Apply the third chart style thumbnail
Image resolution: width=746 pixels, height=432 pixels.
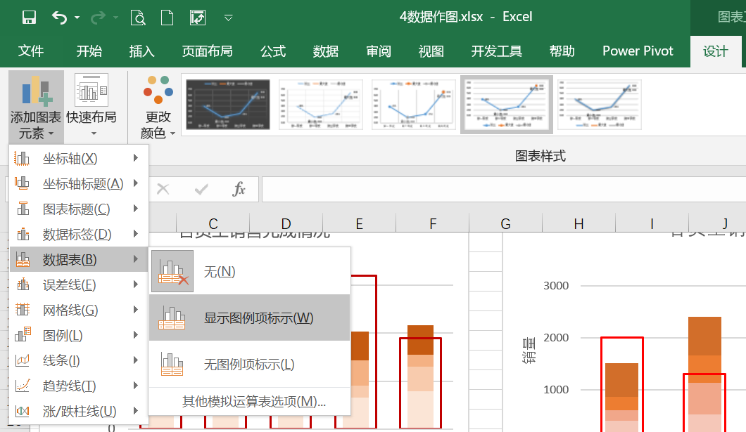414,105
